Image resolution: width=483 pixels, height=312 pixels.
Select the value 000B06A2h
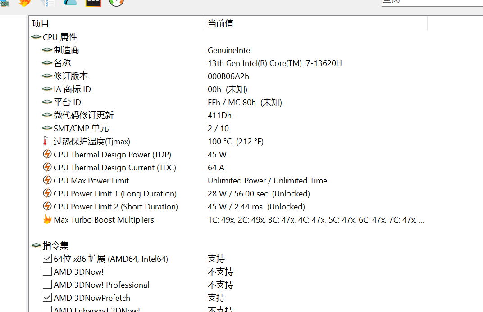(228, 76)
